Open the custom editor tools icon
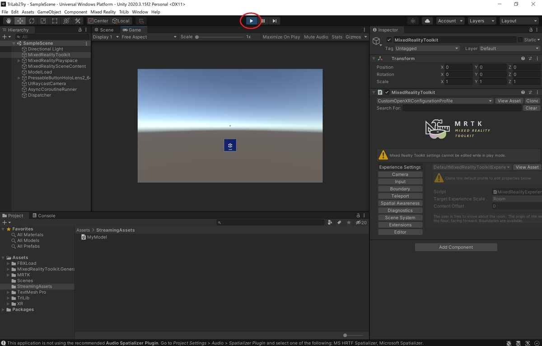 click(x=78, y=21)
